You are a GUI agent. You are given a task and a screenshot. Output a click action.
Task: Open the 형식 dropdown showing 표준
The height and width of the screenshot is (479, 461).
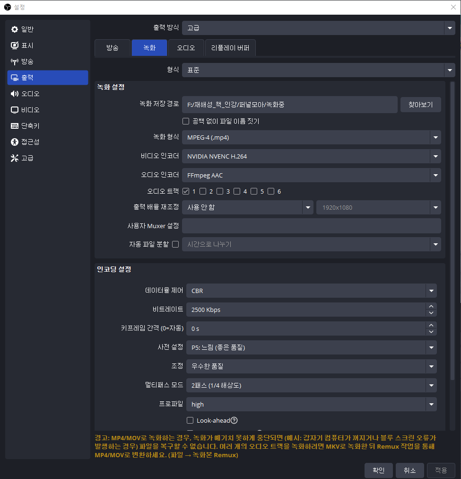[x=319, y=70]
